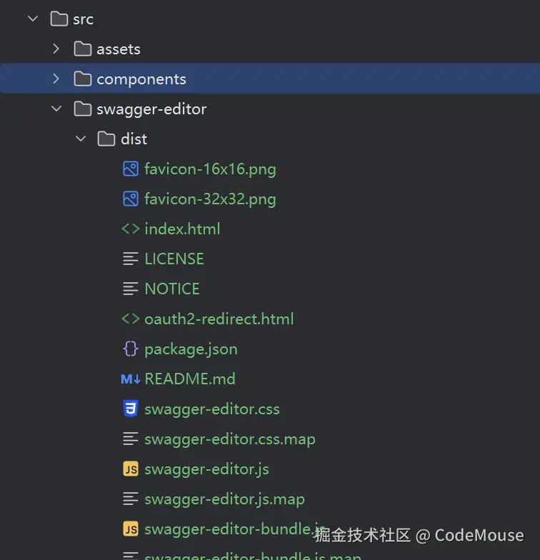Click the favicon-32x32.png image file icon

coord(130,199)
